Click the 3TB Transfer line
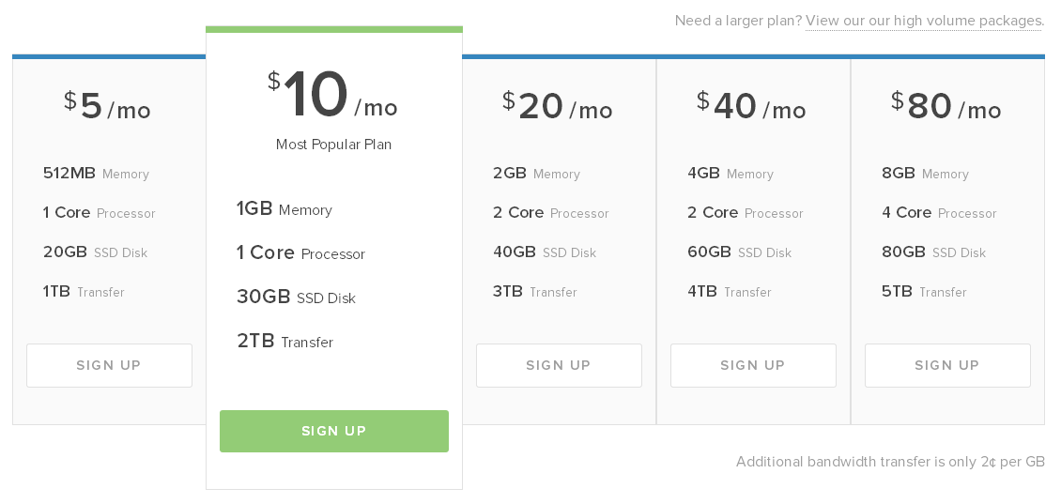Screen dimensions: 1061x504 [x=534, y=292]
